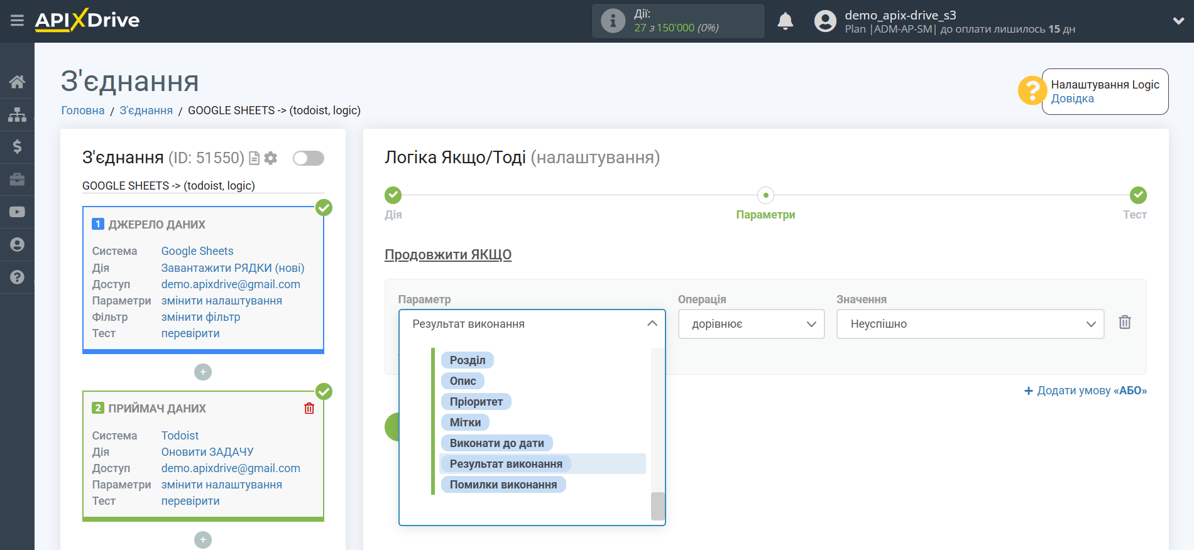Go to З'єднання breadcrumb link

146,111
